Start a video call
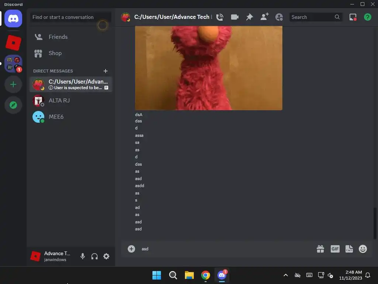Viewport: 378px width, 284px height. click(234, 17)
